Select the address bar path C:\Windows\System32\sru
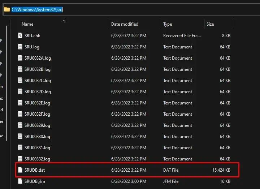Image resolution: width=260 pixels, height=189 pixels. 37,10
